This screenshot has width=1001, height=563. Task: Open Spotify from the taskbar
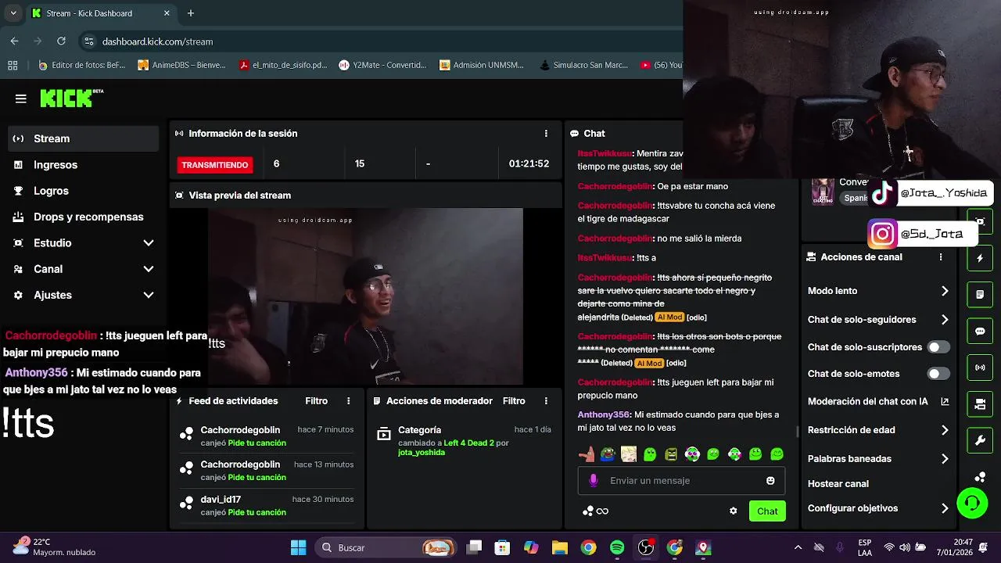tap(617, 548)
